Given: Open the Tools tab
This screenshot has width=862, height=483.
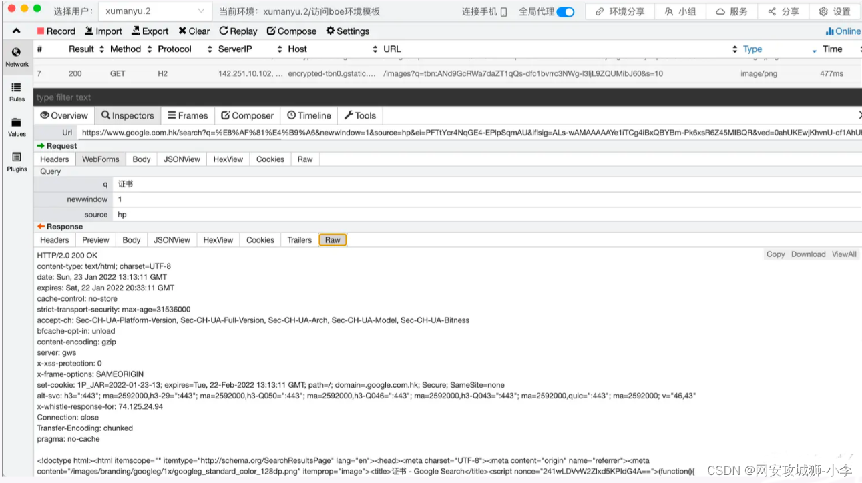Looking at the screenshot, I should coord(360,115).
